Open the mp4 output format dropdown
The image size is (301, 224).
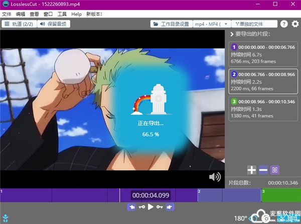click(x=212, y=24)
